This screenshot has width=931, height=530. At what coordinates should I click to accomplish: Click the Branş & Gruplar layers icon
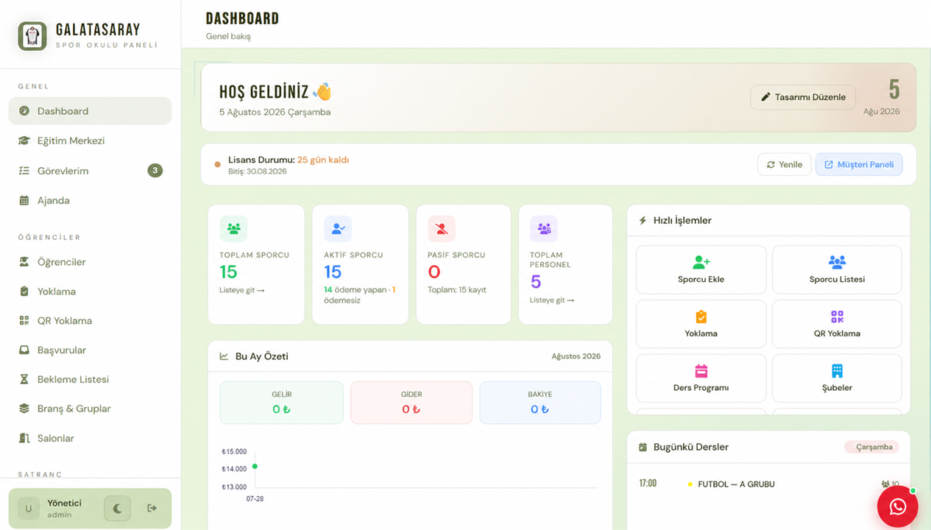tap(24, 409)
